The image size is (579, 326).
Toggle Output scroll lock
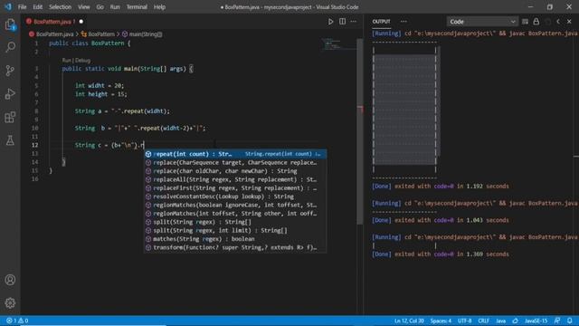(x=536, y=22)
